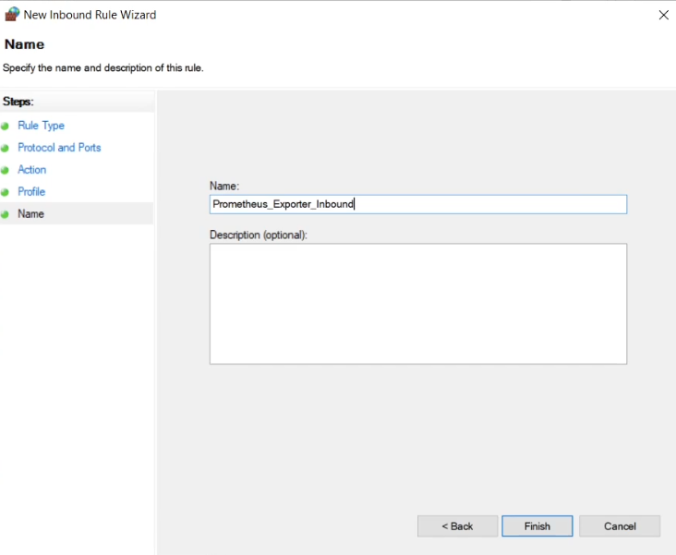Cancel the New Inbound Rule Wizard
The height and width of the screenshot is (555, 676).
coord(620,526)
